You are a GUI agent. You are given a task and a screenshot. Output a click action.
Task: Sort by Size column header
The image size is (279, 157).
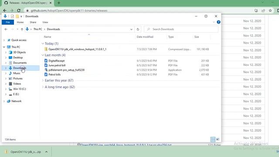tap(197, 37)
